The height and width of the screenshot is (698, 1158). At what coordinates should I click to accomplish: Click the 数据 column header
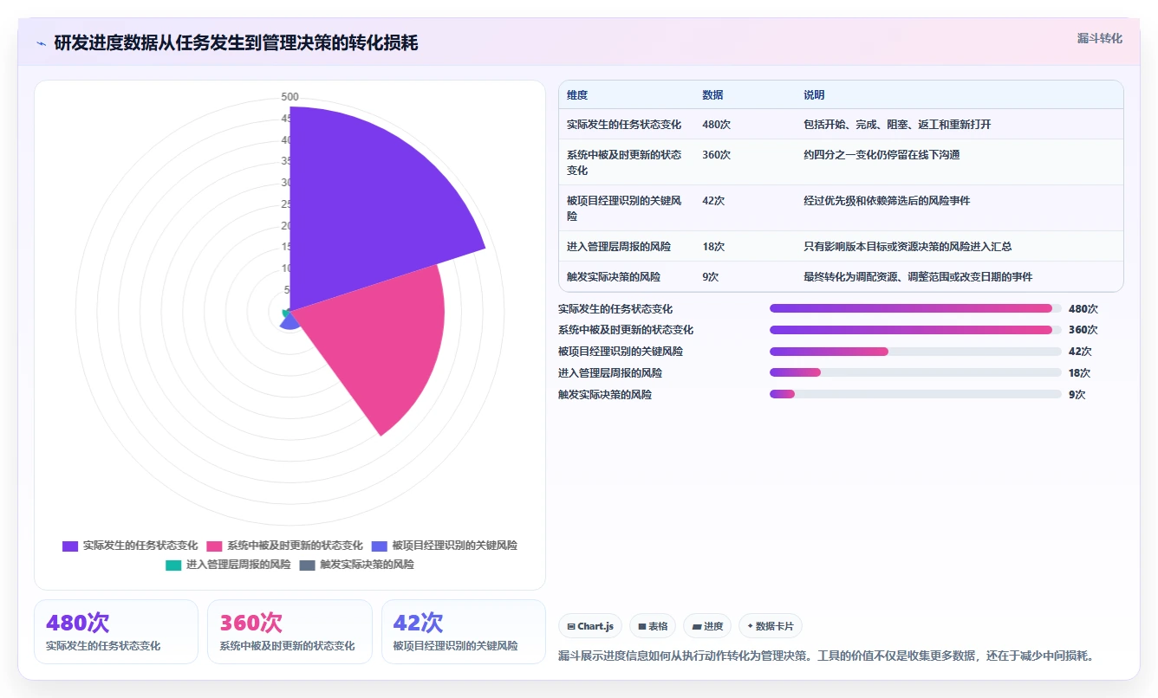pos(712,95)
